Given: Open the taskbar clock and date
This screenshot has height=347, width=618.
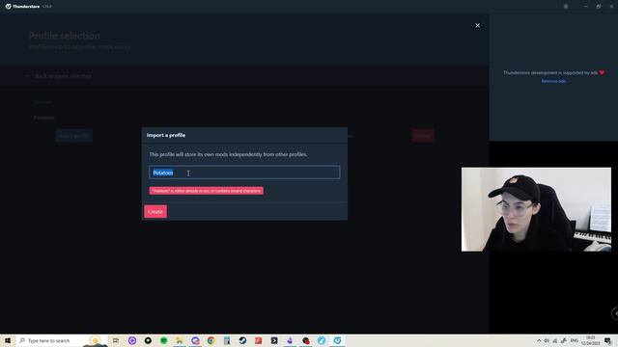Looking at the screenshot, I should (590, 340).
